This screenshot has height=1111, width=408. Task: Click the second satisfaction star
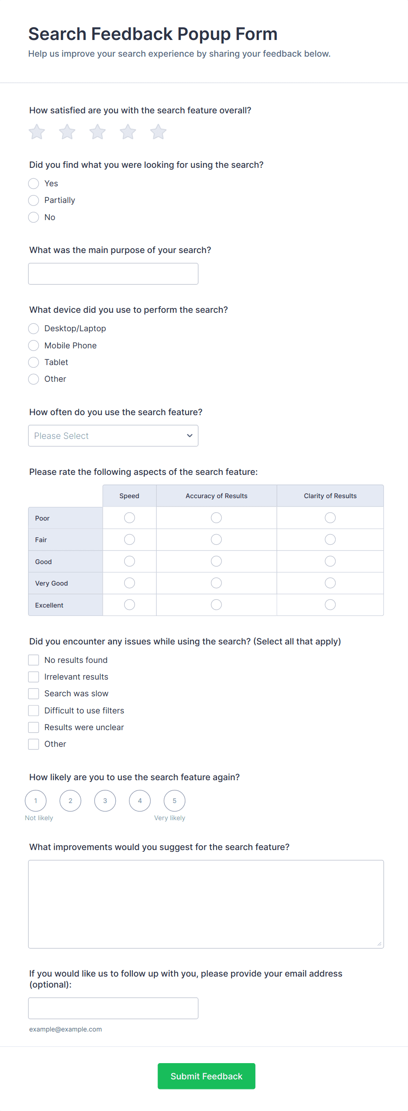(x=67, y=132)
